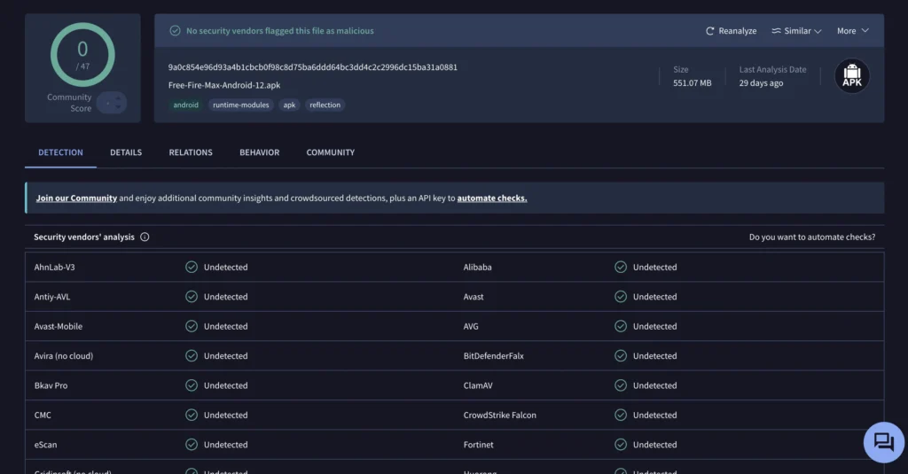Open the chat bubble widget
This screenshot has width=908, height=474.
pyautogui.click(x=884, y=442)
